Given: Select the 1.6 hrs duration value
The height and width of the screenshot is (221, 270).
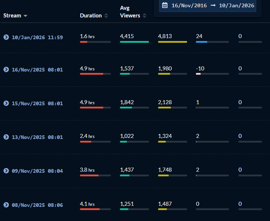Looking at the screenshot, I should coord(87,36).
